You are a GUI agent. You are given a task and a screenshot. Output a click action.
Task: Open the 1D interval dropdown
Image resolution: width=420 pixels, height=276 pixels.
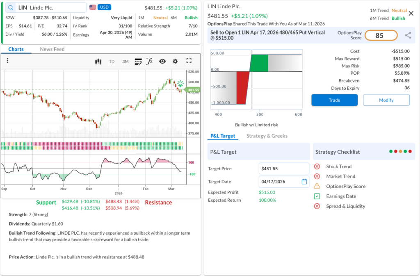tap(112, 62)
